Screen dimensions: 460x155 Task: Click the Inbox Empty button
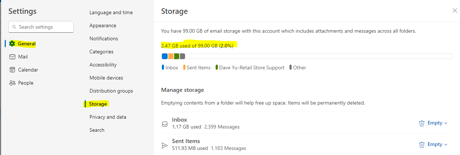pyautogui.click(x=435, y=123)
